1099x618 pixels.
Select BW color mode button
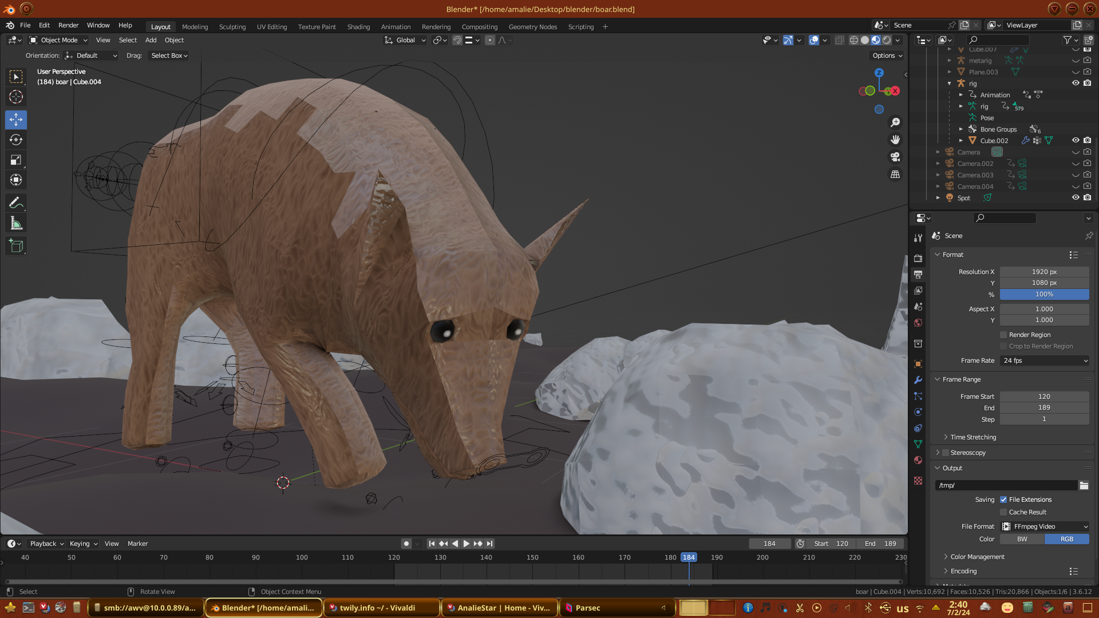[x=1022, y=539]
